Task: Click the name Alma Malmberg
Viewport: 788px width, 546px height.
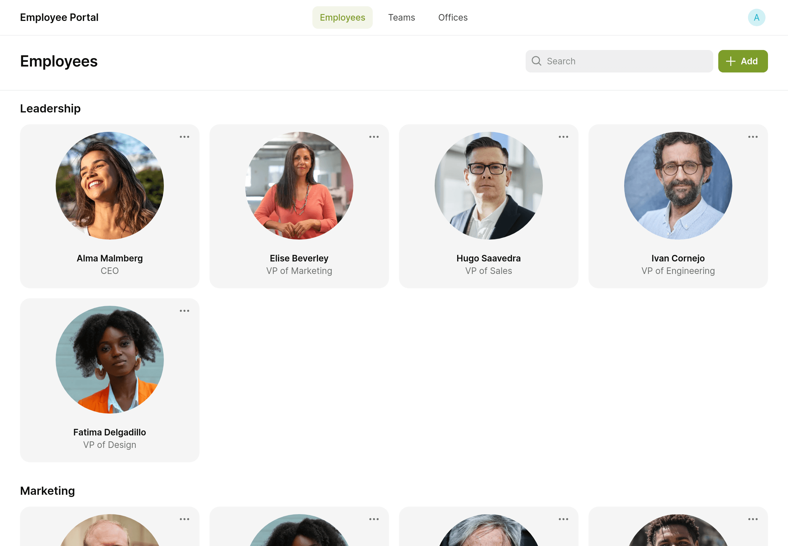Action: coord(109,258)
